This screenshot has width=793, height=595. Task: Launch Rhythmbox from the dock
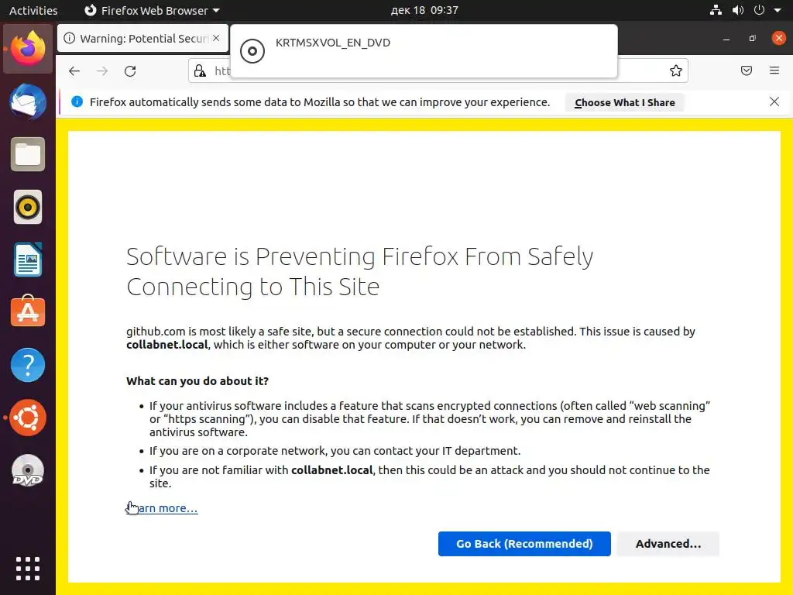pyautogui.click(x=28, y=207)
